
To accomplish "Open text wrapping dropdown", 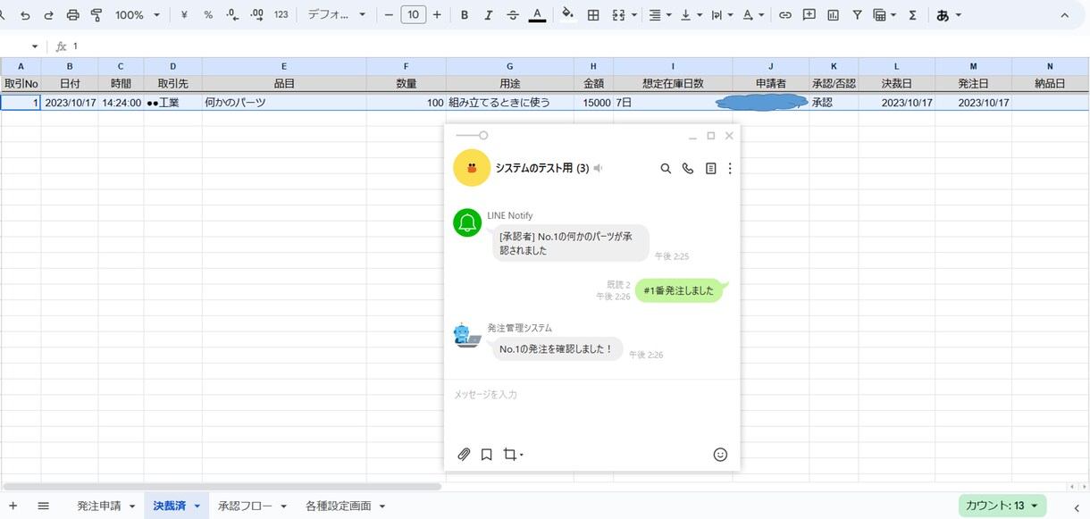I will coord(722,15).
